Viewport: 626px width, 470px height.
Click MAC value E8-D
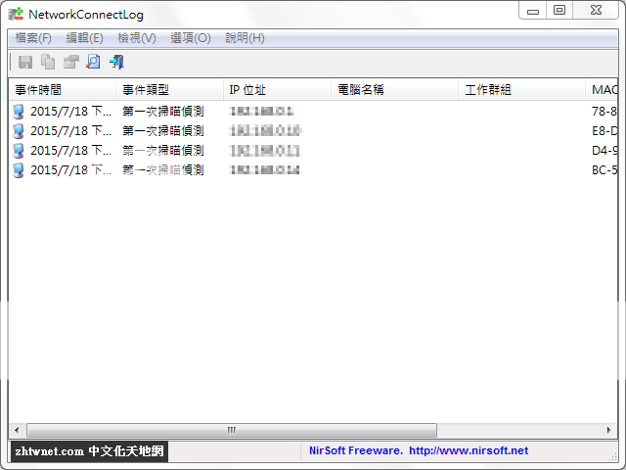coord(604,131)
